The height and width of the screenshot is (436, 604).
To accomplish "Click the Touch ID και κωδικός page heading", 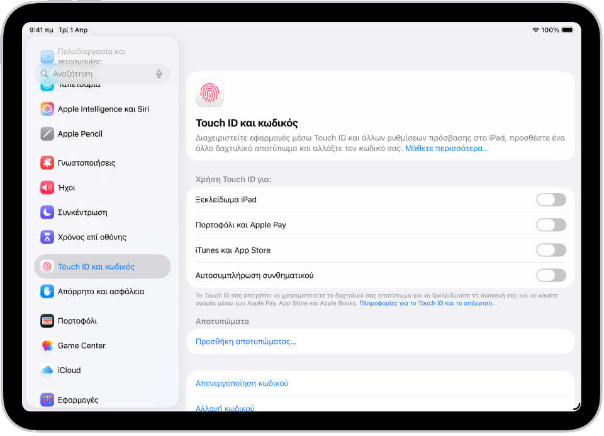I will pyautogui.click(x=247, y=123).
